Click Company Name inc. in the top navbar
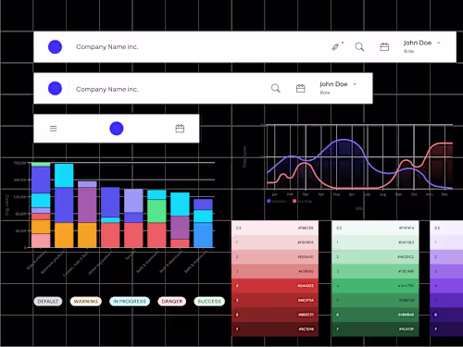463x347 pixels. coord(107,47)
